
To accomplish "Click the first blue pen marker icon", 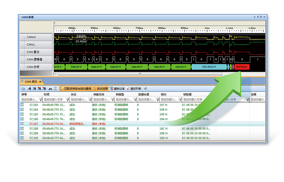I will click(x=29, y=89).
